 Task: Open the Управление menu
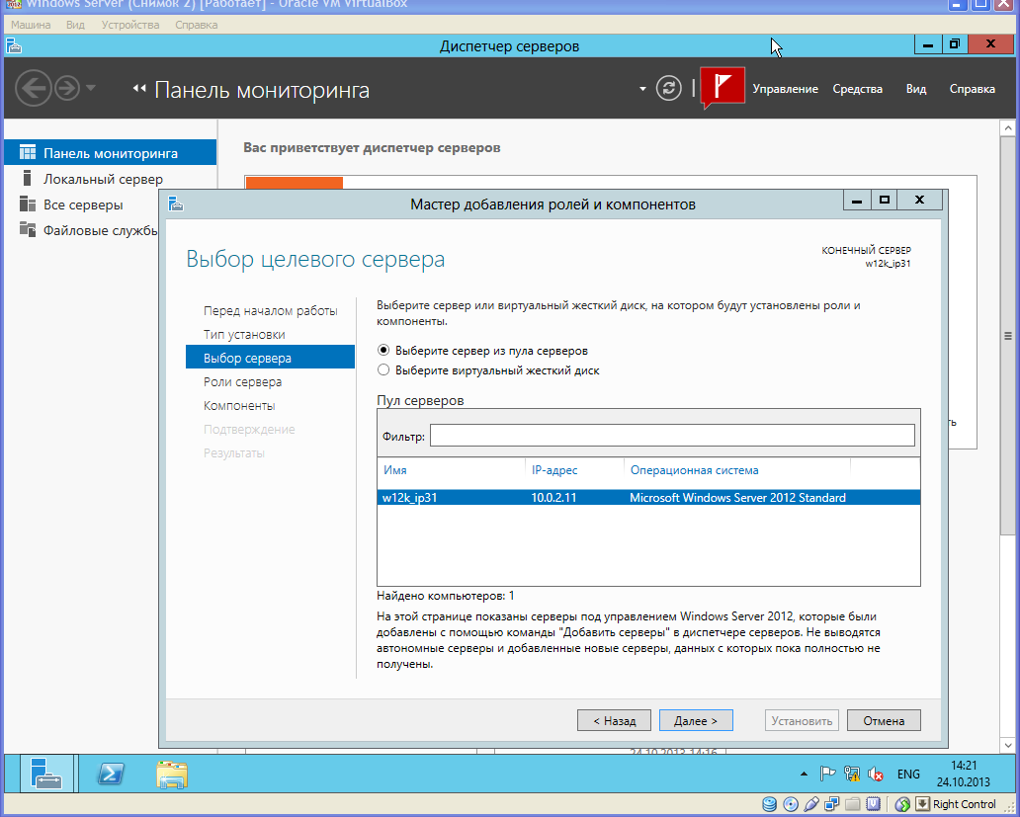(785, 89)
